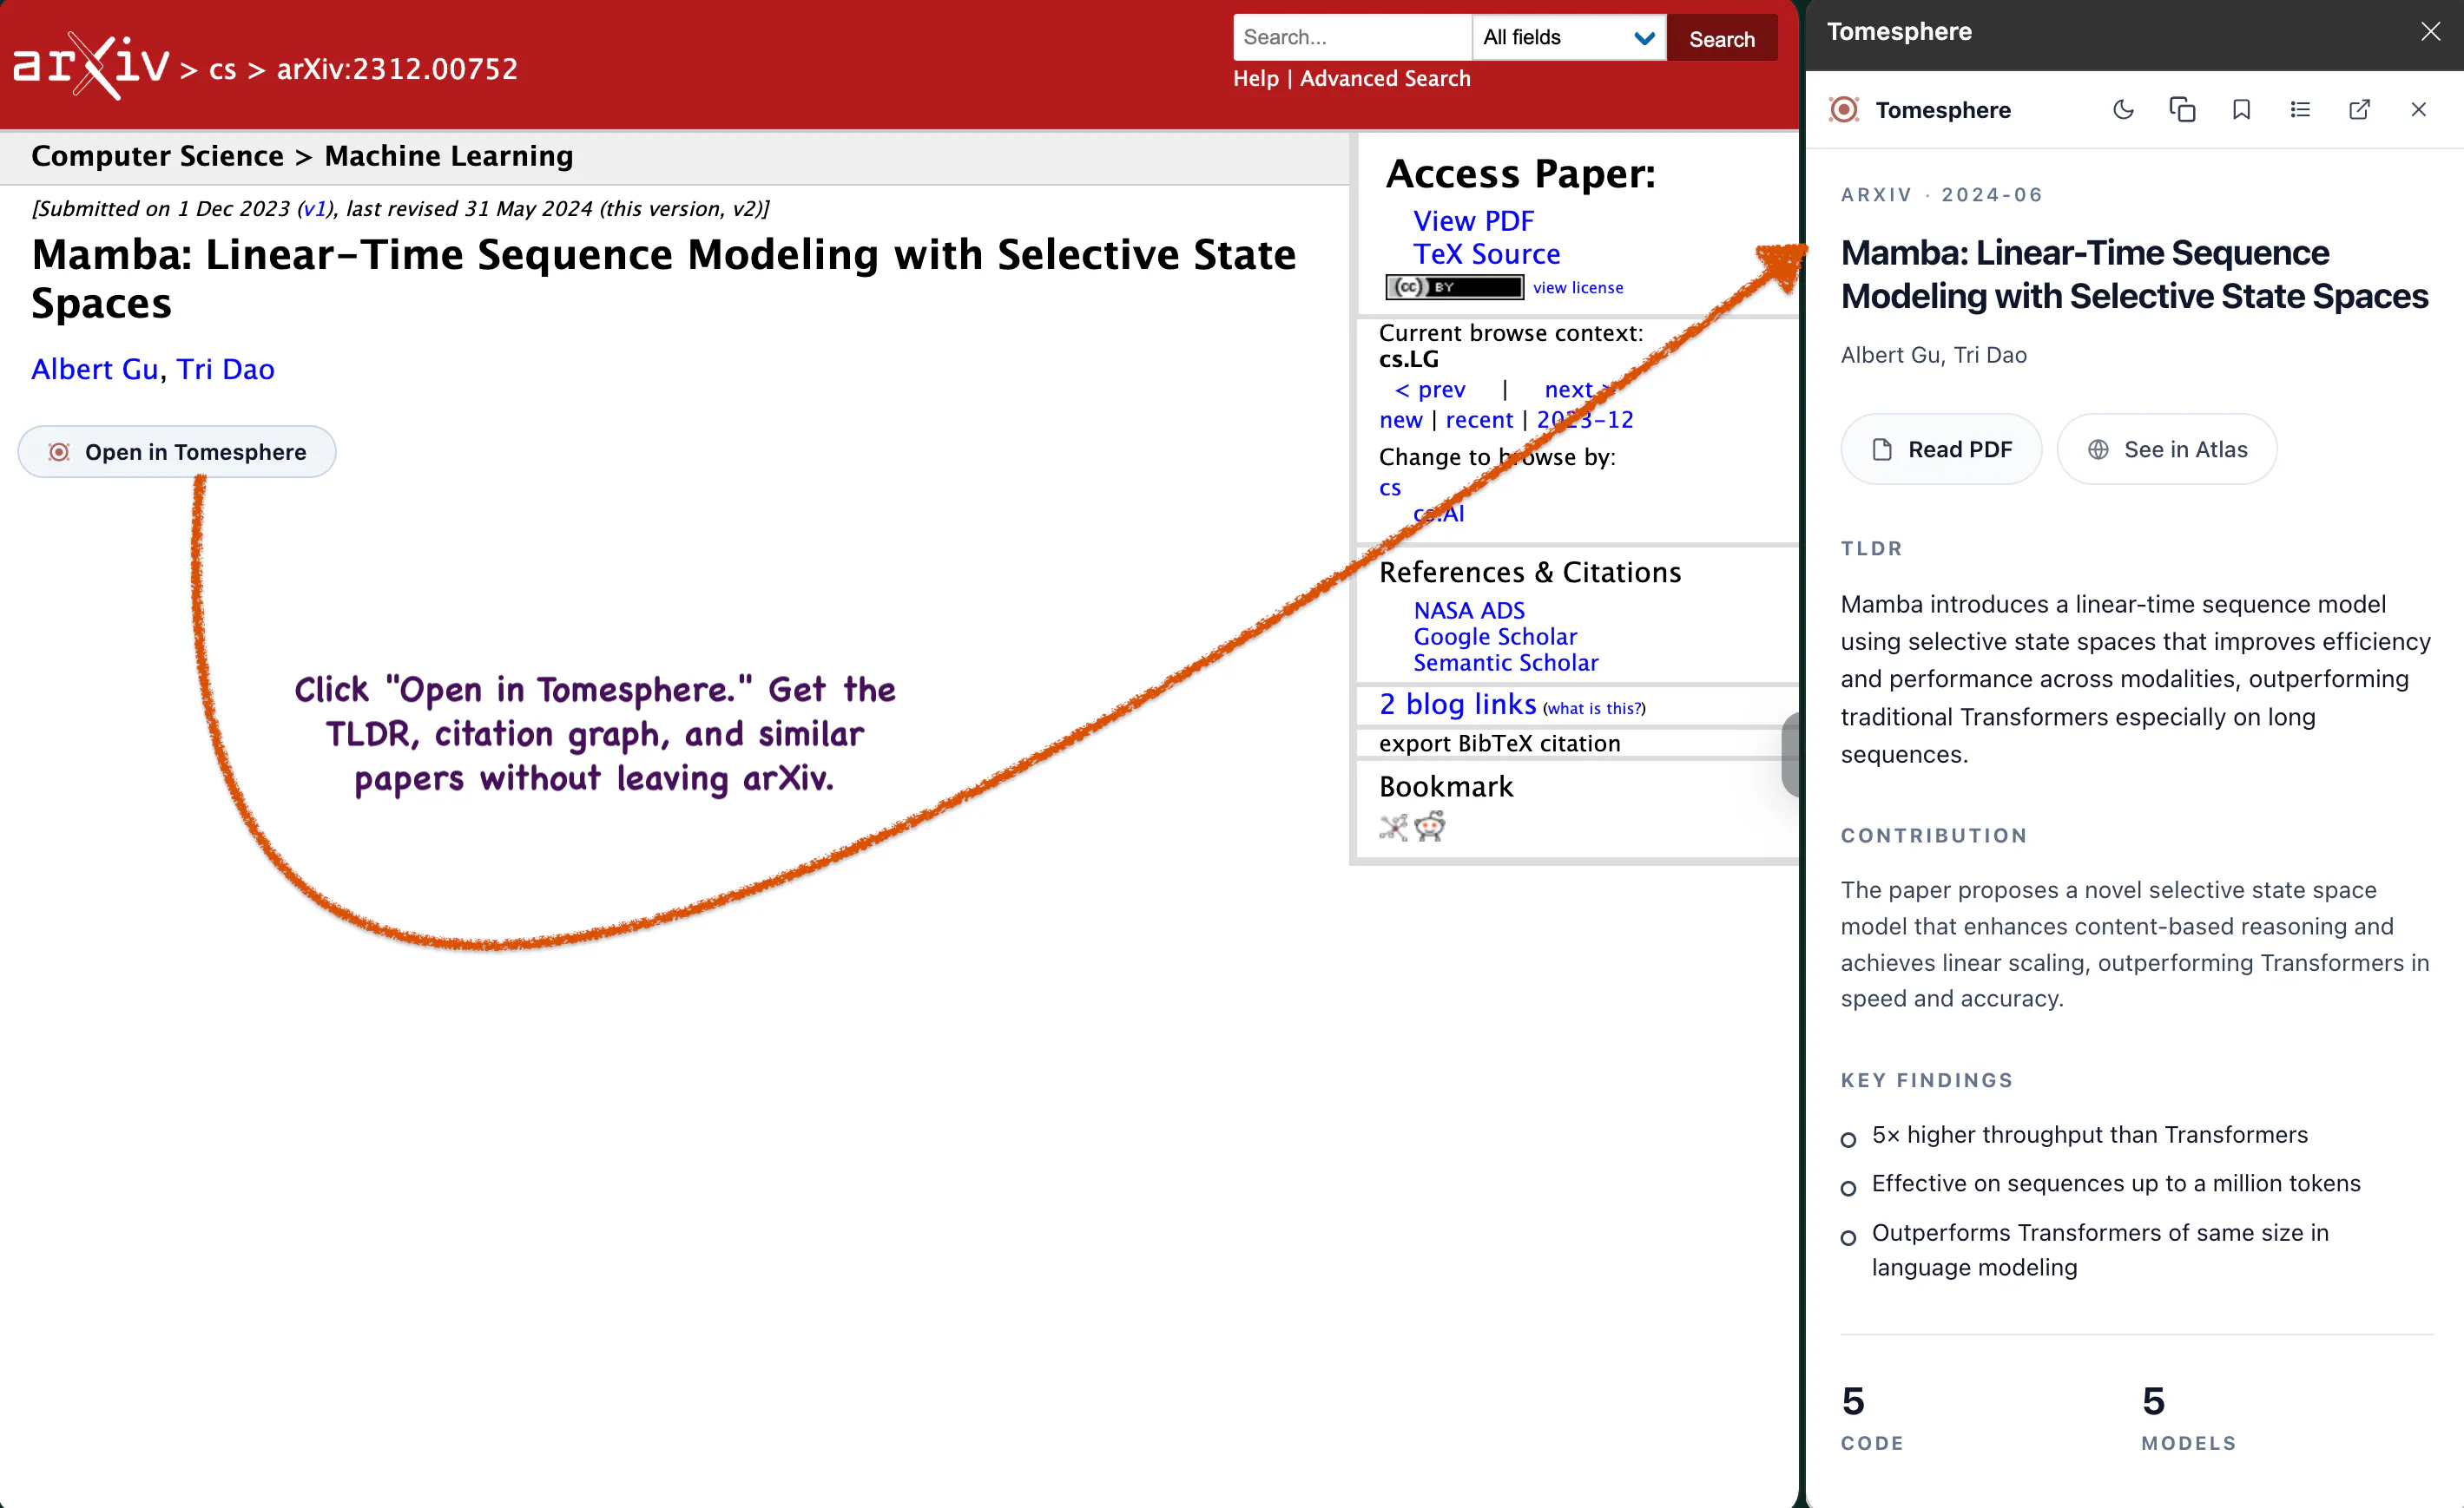Screen dimensions: 2464x1508
Task: Click 'Effective on sequences up to a million tokens'
Action: (2116, 1183)
